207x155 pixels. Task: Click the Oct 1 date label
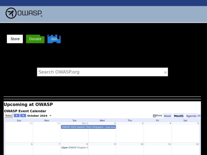tap(85, 123)
